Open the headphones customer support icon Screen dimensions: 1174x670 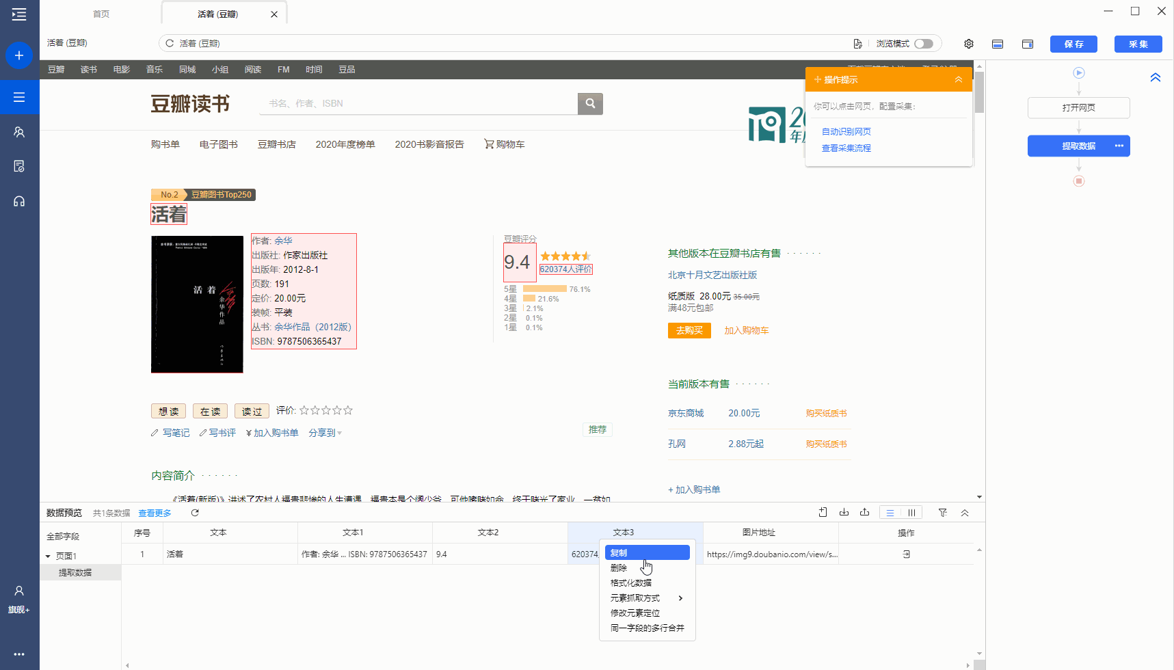click(19, 200)
